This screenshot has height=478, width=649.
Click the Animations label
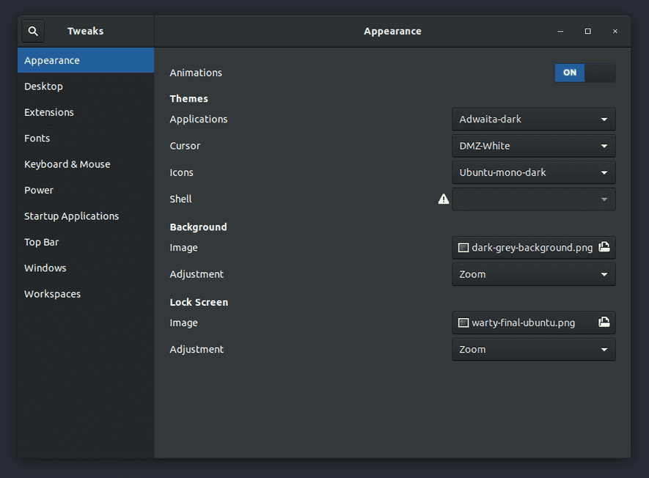pyautogui.click(x=196, y=73)
